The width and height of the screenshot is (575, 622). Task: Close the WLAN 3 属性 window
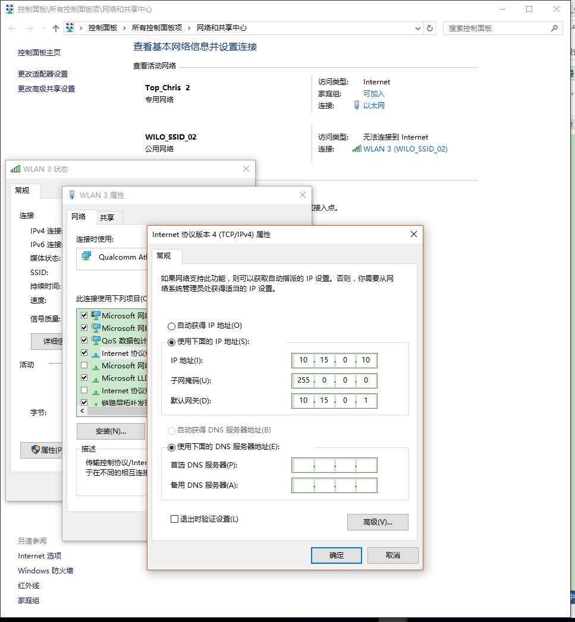point(303,195)
